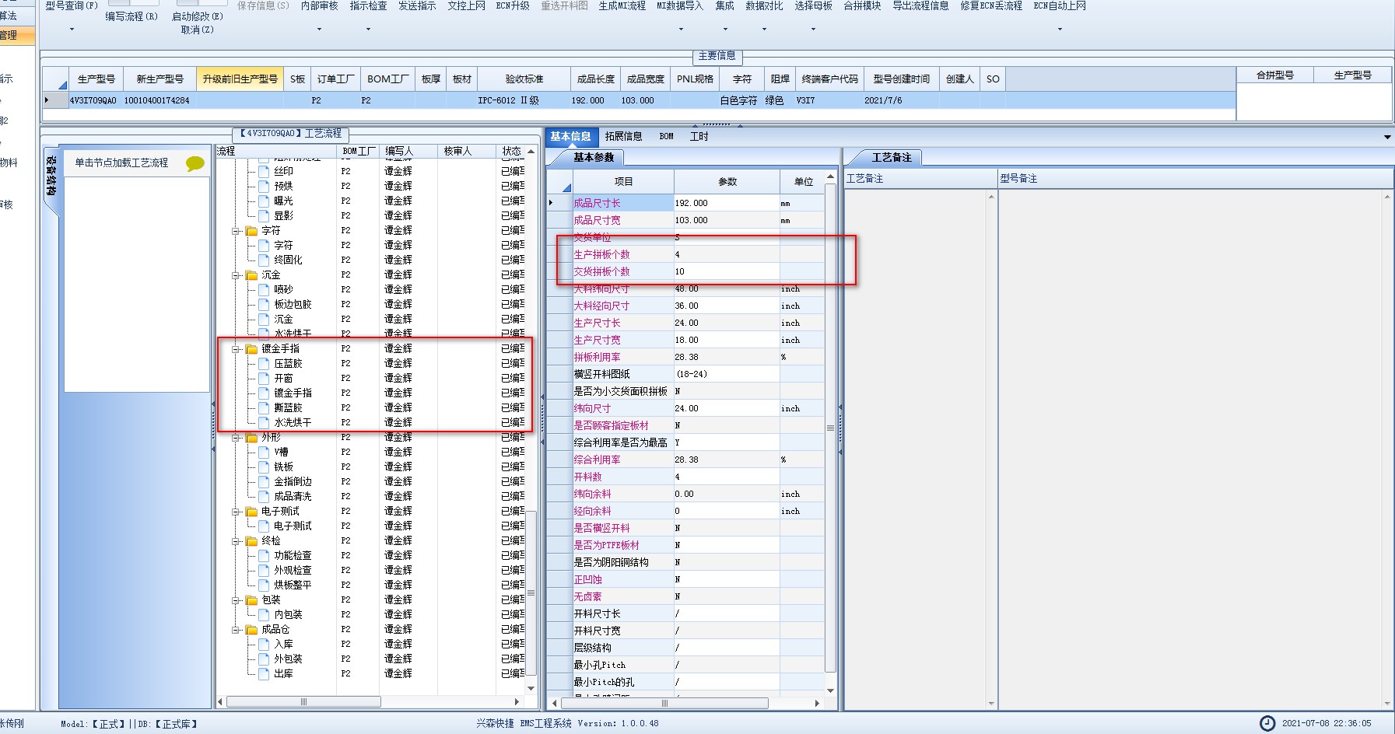This screenshot has width=1395, height=734.
Task: Collapse the 字符 tree node
Action: pyautogui.click(x=236, y=231)
